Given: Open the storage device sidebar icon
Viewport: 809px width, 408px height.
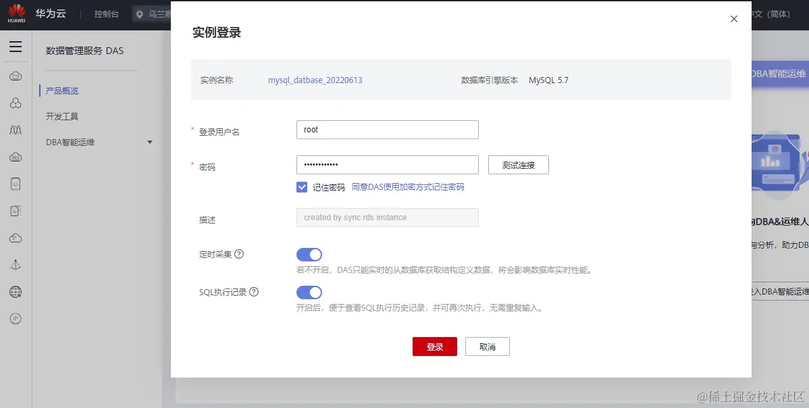Looking at the screenshot, I should pos(16,184).
